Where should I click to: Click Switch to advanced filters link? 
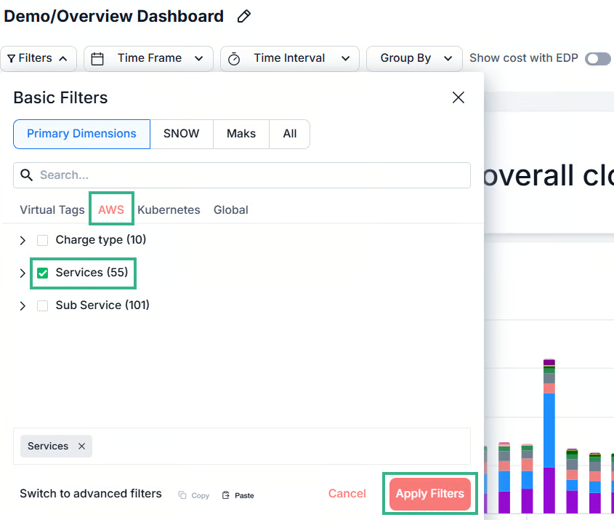point(91,494)
